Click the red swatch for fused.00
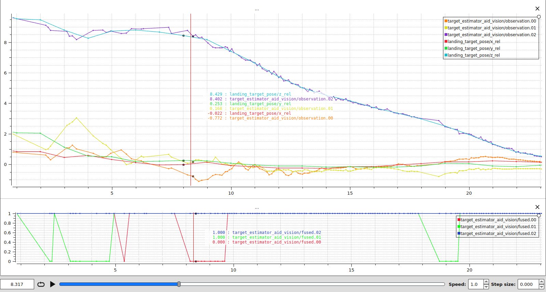Image resolution: width=546 pixels, height=292 pixels. click(x=459, y=220)
